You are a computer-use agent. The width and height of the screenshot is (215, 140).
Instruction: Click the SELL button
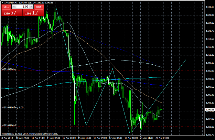[6, 7]
